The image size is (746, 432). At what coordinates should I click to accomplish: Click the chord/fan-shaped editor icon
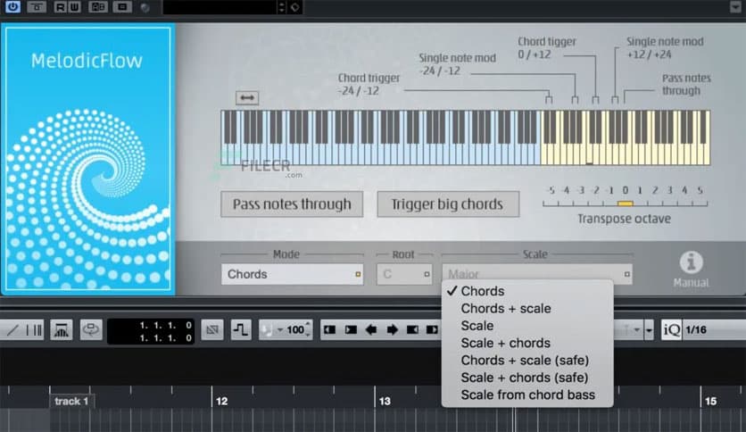pyautogui.click(x=62, y=329)
